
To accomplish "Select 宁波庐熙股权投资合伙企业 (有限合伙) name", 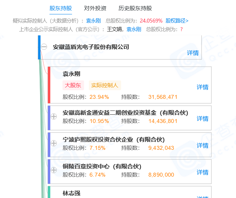I will (x=114, y=140).
